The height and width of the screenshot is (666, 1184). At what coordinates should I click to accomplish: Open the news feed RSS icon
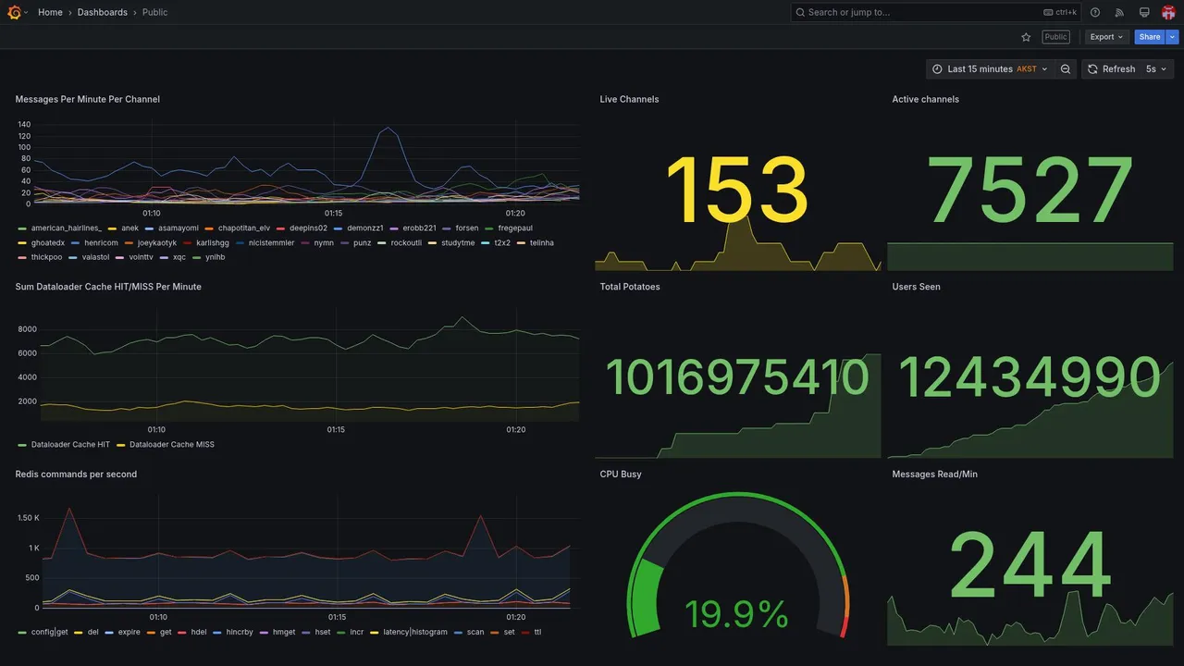[x=1119, y=12]
